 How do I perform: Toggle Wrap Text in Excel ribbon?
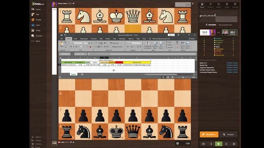[x=114, y=43]
